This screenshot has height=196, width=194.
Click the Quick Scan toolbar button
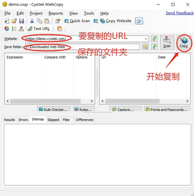[x=77, y=21]
